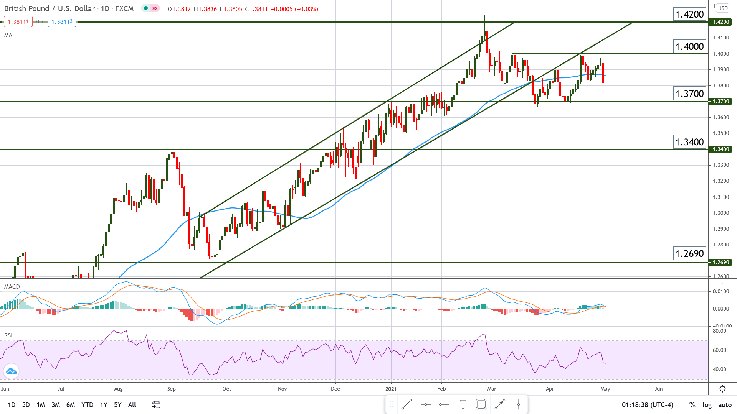This screenshot has height=414, width=737.
Task: Click the Sep label on time axis
Action: 172,389
